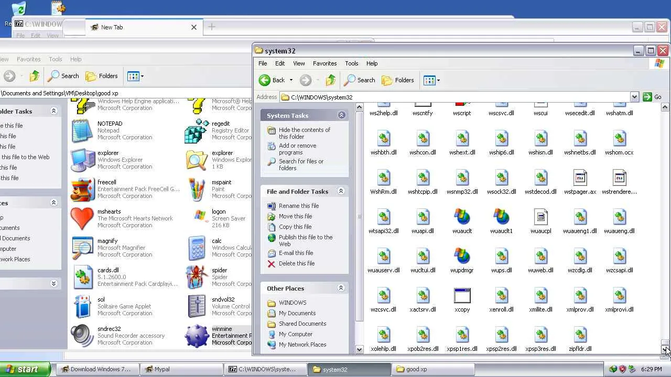
Task: Select the wshom.ocx file icon
Action: 619,139
